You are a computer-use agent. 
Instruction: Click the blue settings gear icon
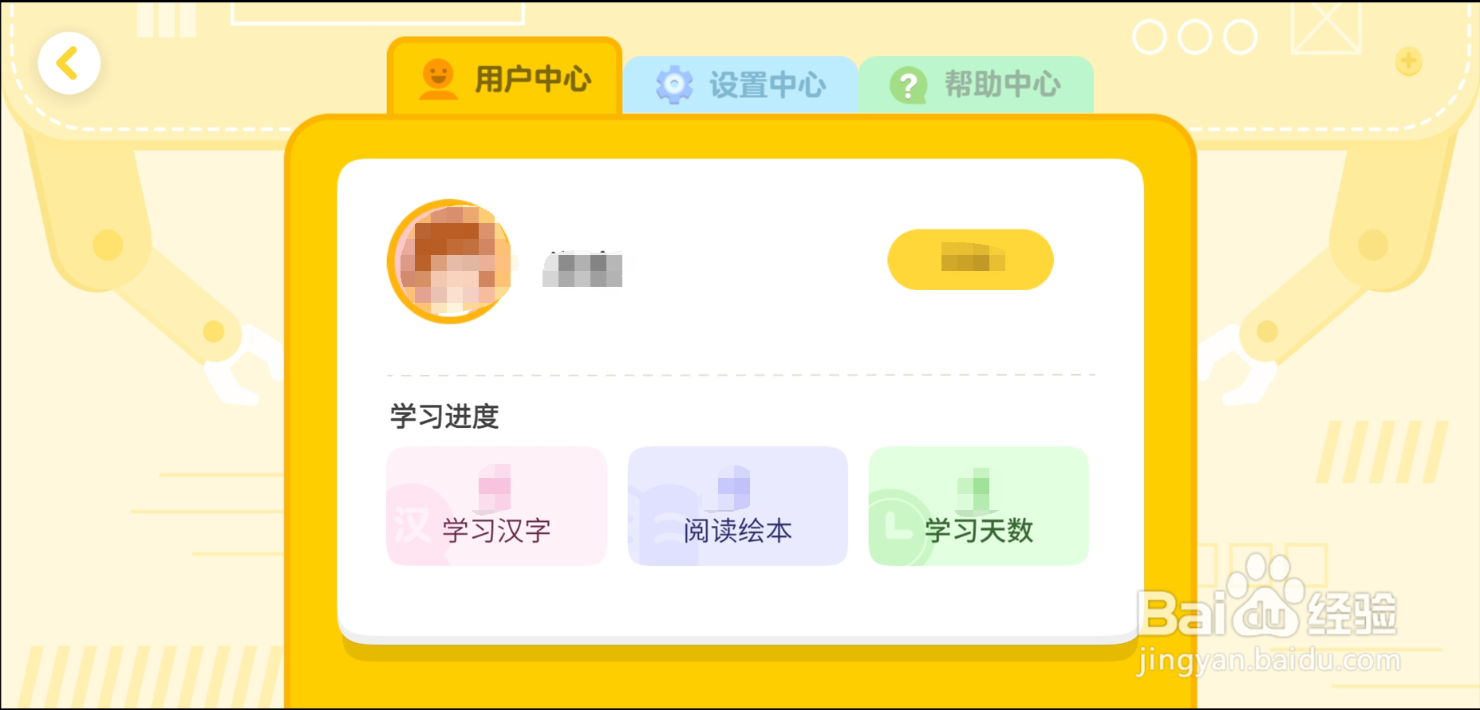[x=674, y=84]
